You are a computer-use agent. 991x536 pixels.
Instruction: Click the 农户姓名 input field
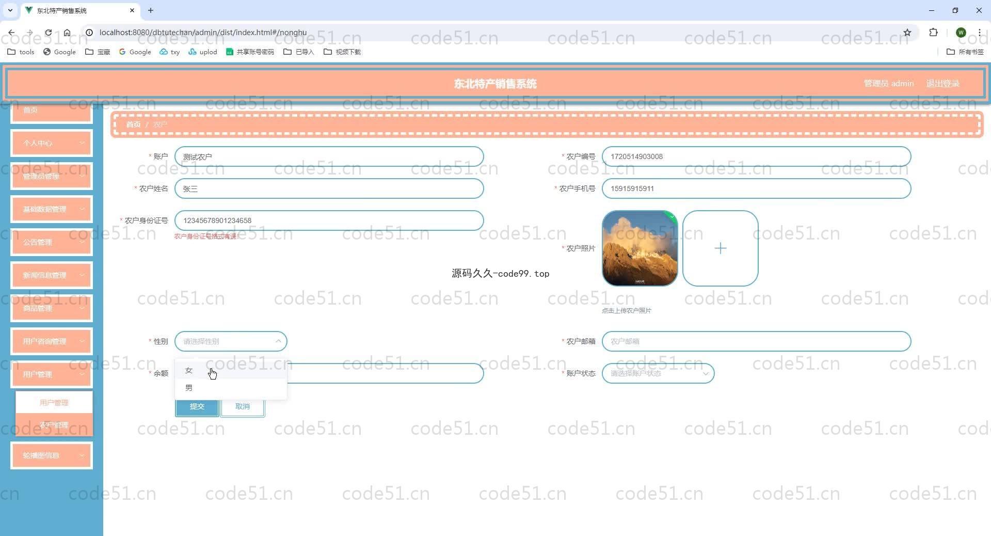pyautogui.click(x=329, y=188)
